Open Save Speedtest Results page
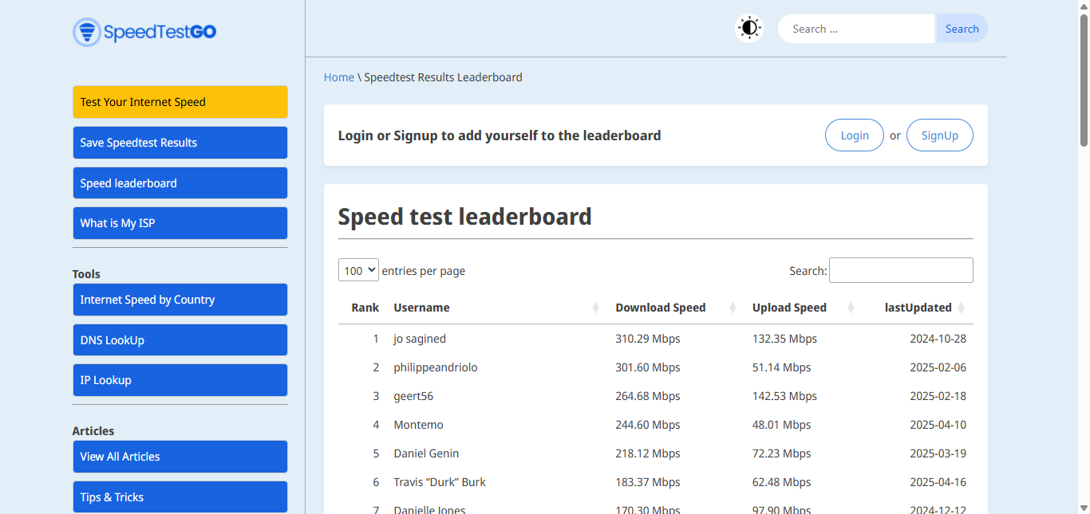Image resolution: width=1090 pixels, height=514 pixels. tap(180, 143)
